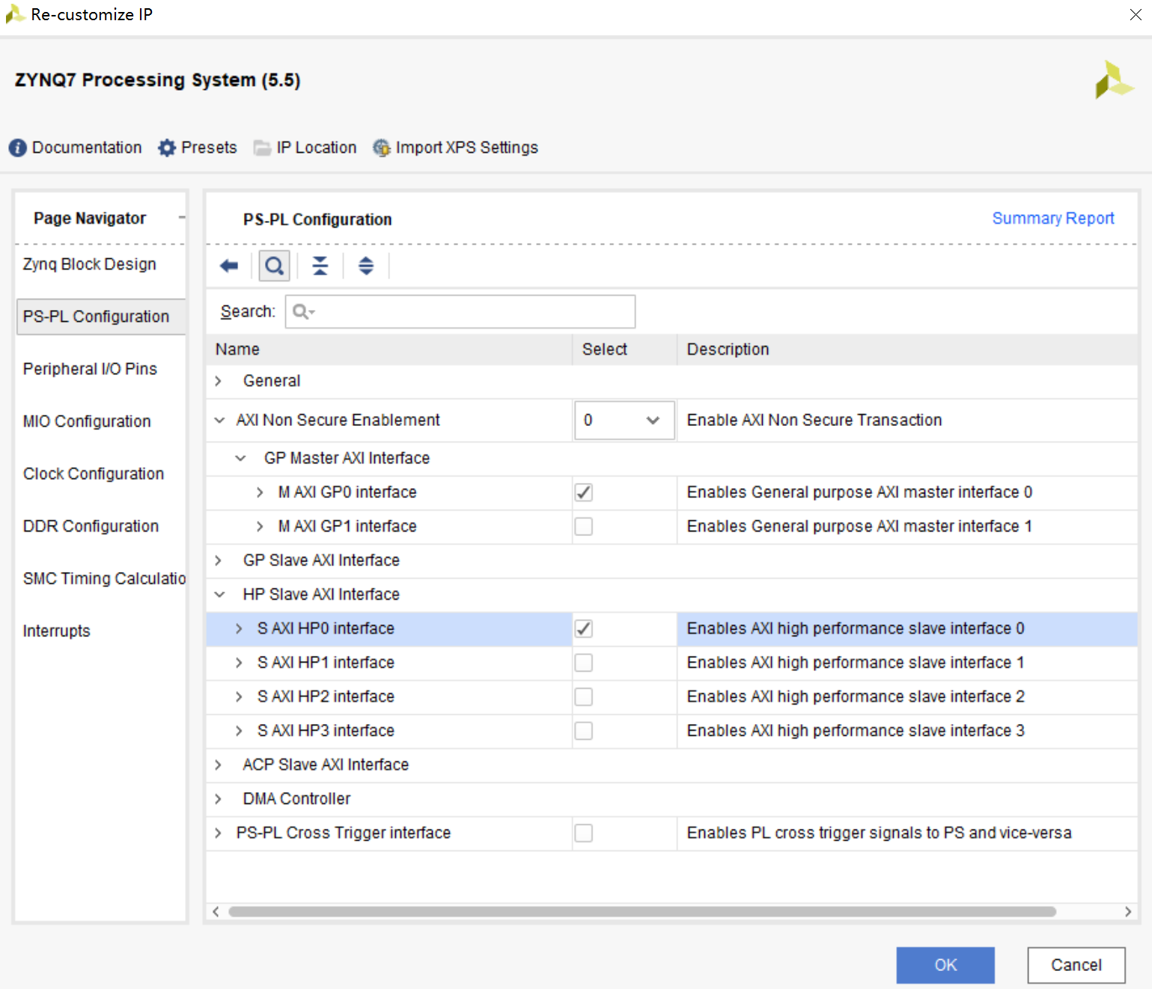Viewport: 1152px width, 989px height.
Task: Uncheck S AXI HP0 interface checkbox
Action: (584, 629)
